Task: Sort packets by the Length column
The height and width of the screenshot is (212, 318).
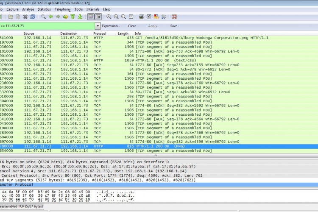Action: coord(123,33)
